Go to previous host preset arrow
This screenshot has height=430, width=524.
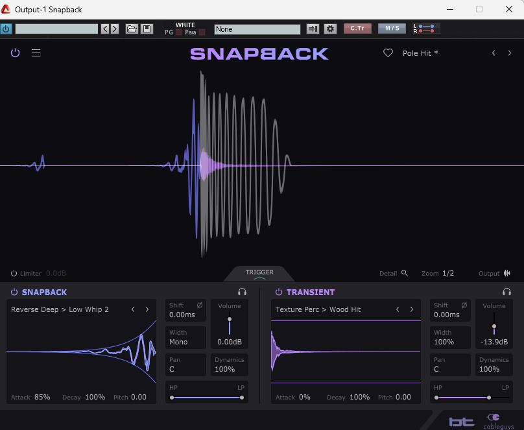coord(105,29)
